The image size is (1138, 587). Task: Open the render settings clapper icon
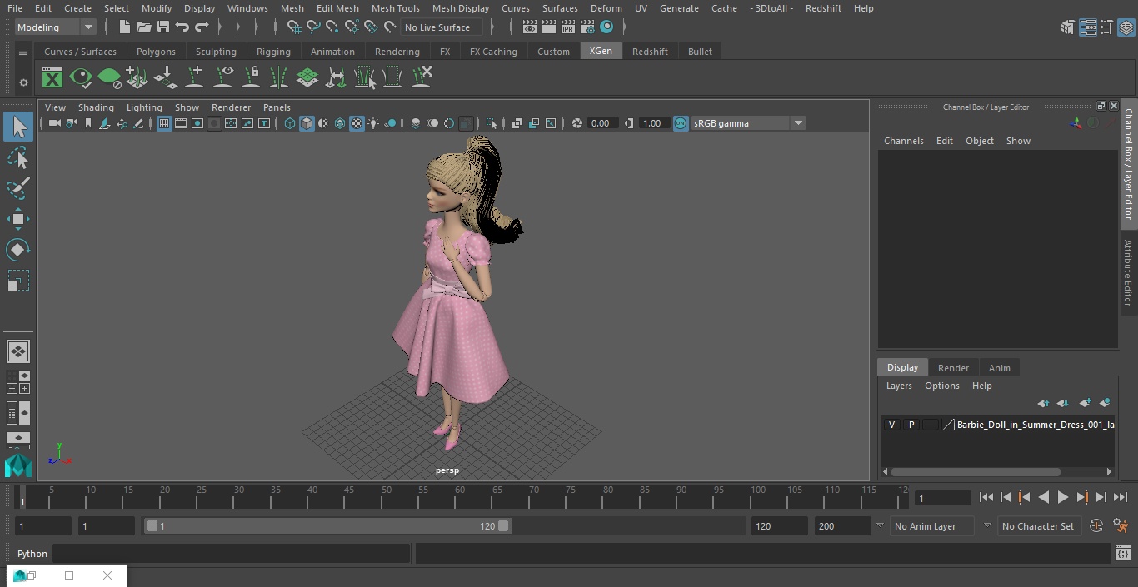pos(587,27)
